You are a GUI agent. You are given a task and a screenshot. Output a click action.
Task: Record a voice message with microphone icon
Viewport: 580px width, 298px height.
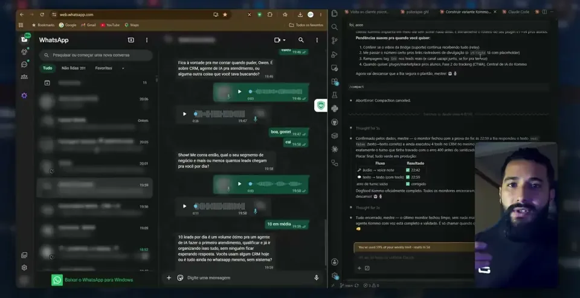click(x=316, y=277)
